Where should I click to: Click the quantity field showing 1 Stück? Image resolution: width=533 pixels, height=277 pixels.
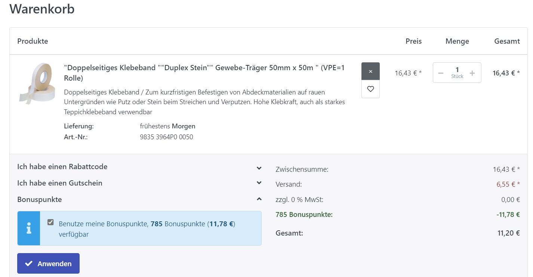[457, 72]
